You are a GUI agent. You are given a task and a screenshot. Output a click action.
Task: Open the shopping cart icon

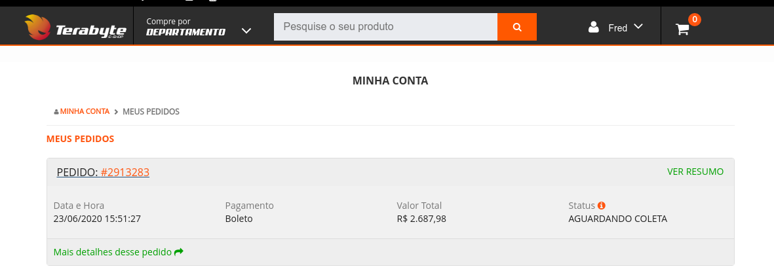(x=682, y=29)
